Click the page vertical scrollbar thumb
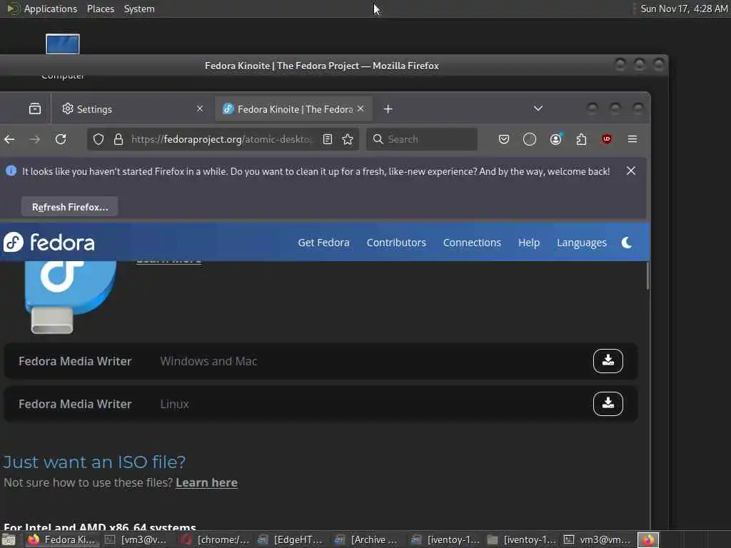Viewport: 731px width, 548px height. (647, 276)
